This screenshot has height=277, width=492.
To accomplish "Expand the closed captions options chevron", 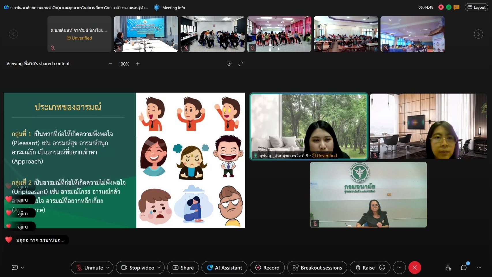I will tap(22, 268).
